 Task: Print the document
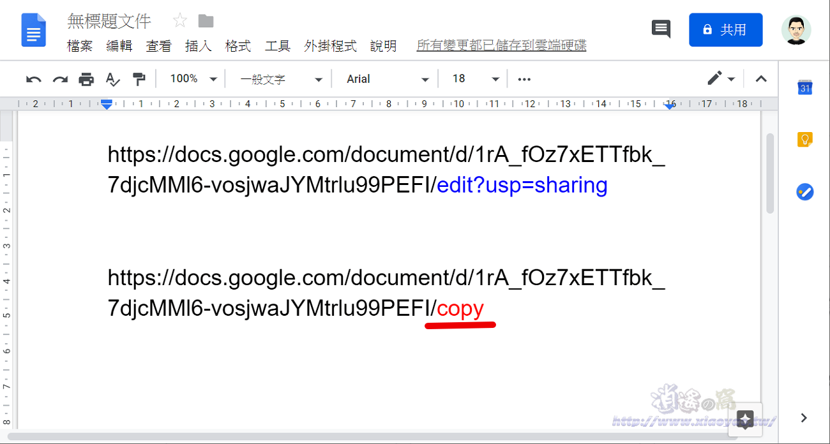(86, 79)
